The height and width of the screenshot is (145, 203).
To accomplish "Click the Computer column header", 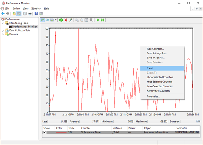I will [187, 128].
